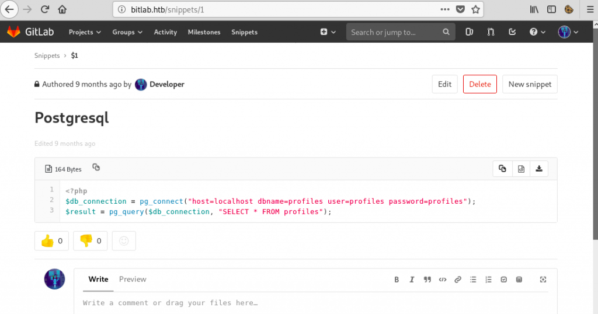The image size is (598, 314).
Task: Go to Activity page
Action: [x=165, y=32]
